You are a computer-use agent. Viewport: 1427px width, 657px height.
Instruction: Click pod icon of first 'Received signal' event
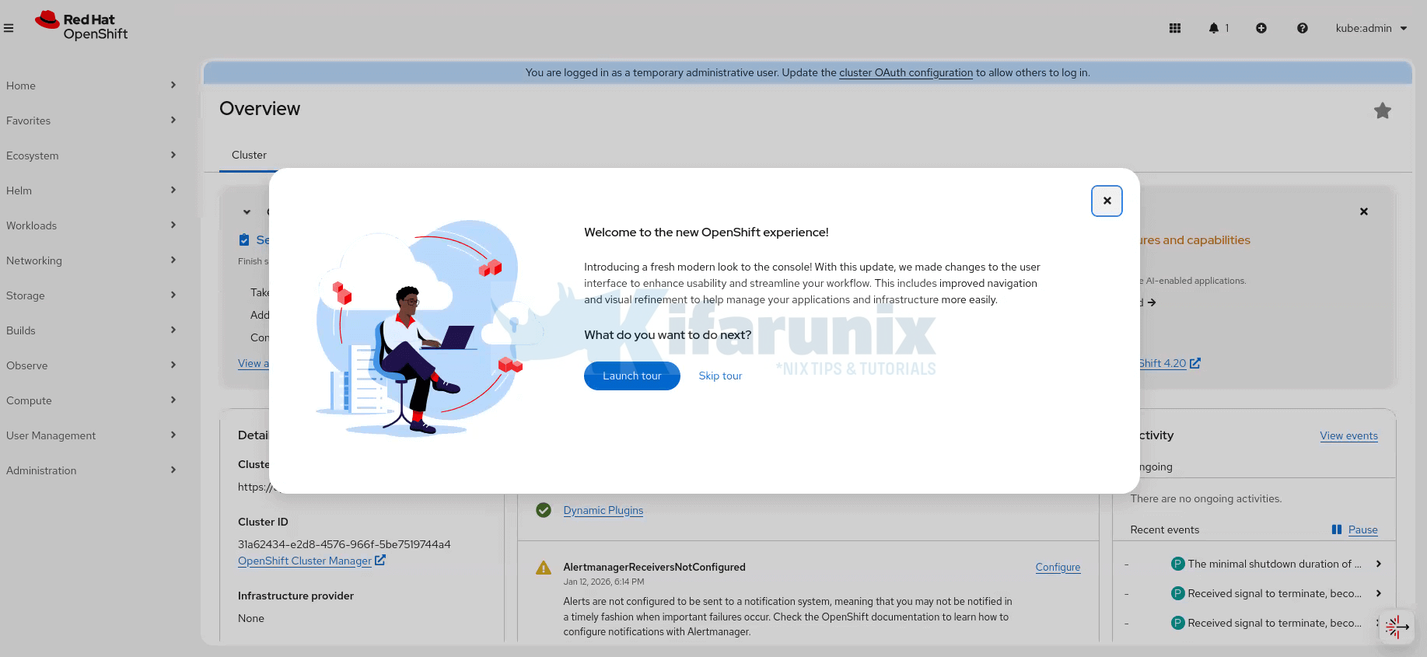coord(1177,593)
